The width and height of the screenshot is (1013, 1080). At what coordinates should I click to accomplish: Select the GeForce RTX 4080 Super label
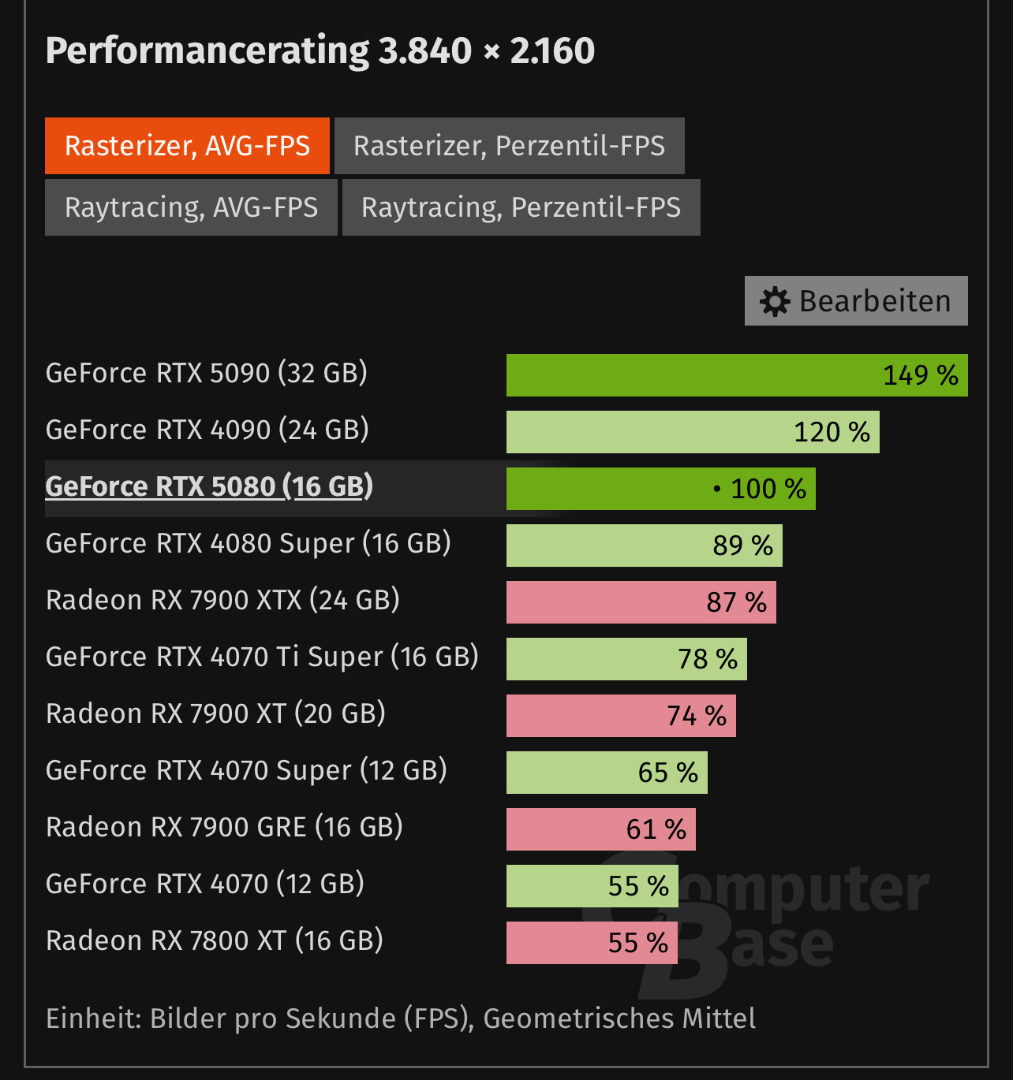point(248,544)
